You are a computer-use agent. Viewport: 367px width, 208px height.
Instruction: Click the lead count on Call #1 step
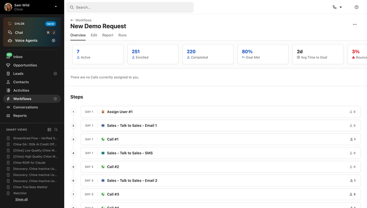[353, 139]
